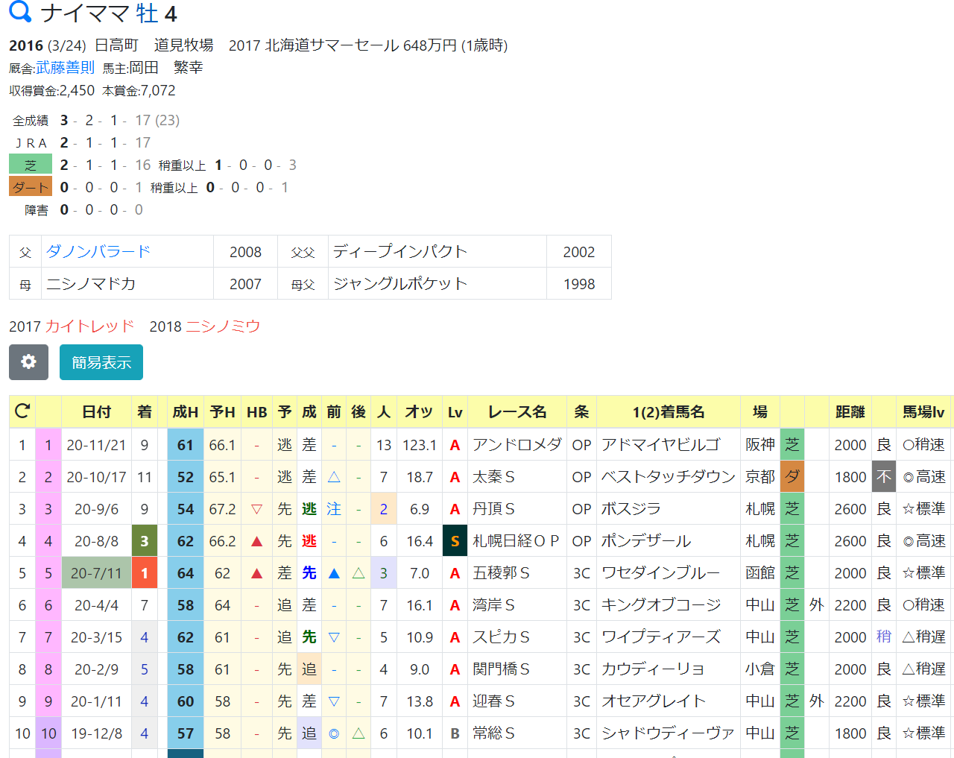Viewport: 954px width, 758px height.
Task: Click the orange ダ surface badge in the 太秦S row
Action: tap(792, 477)
